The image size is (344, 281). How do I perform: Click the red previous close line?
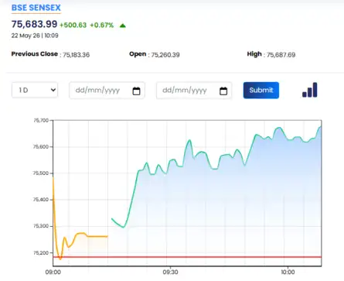(x=187, y=257)
